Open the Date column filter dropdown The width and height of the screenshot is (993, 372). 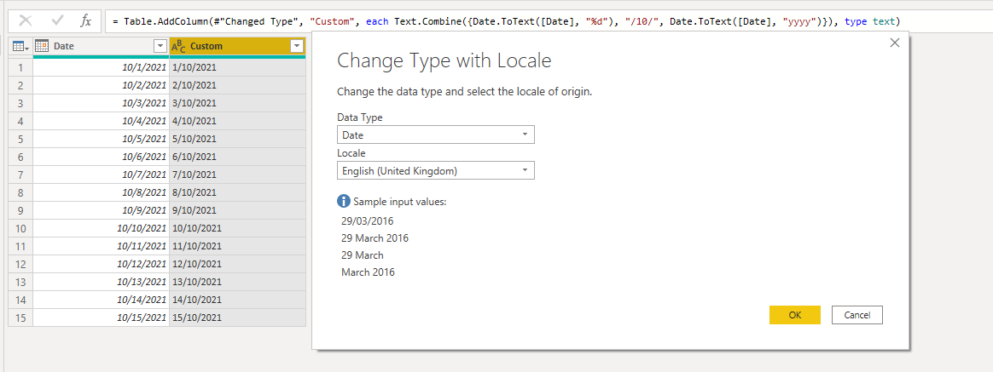coord(160,46)
